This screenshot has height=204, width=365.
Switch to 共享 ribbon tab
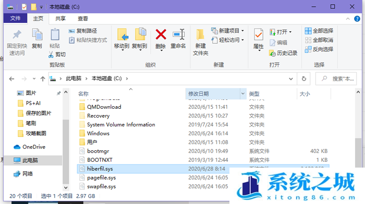pyautogui.click(x=60, y=19)
